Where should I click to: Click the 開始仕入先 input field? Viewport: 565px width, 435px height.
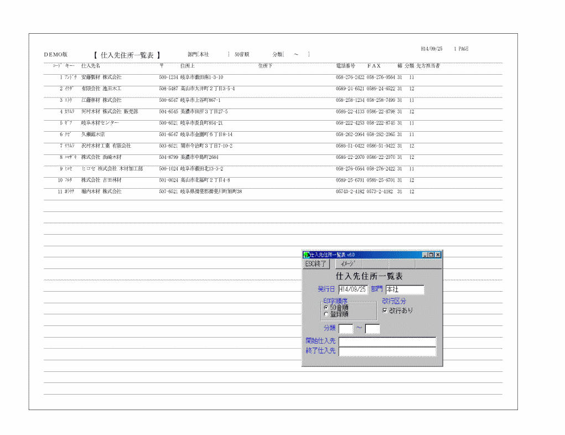pyautogui.click(x=387, y=341)
